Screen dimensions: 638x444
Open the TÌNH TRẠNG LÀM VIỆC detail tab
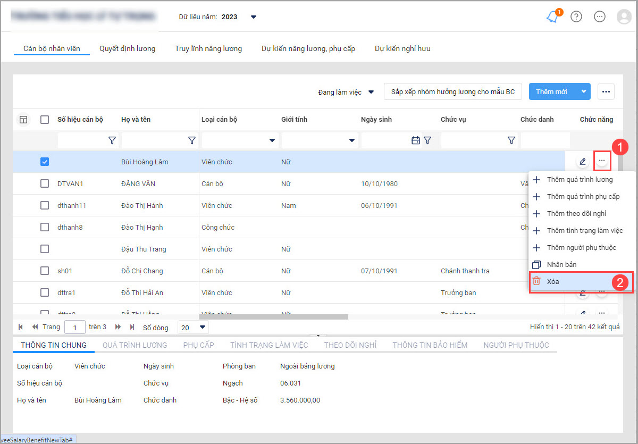269,345
